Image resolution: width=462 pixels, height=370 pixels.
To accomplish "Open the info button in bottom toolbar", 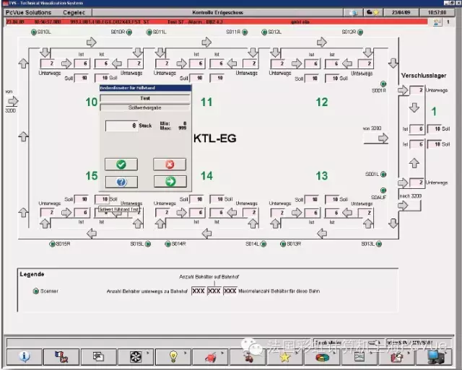I will pos(25,357).
